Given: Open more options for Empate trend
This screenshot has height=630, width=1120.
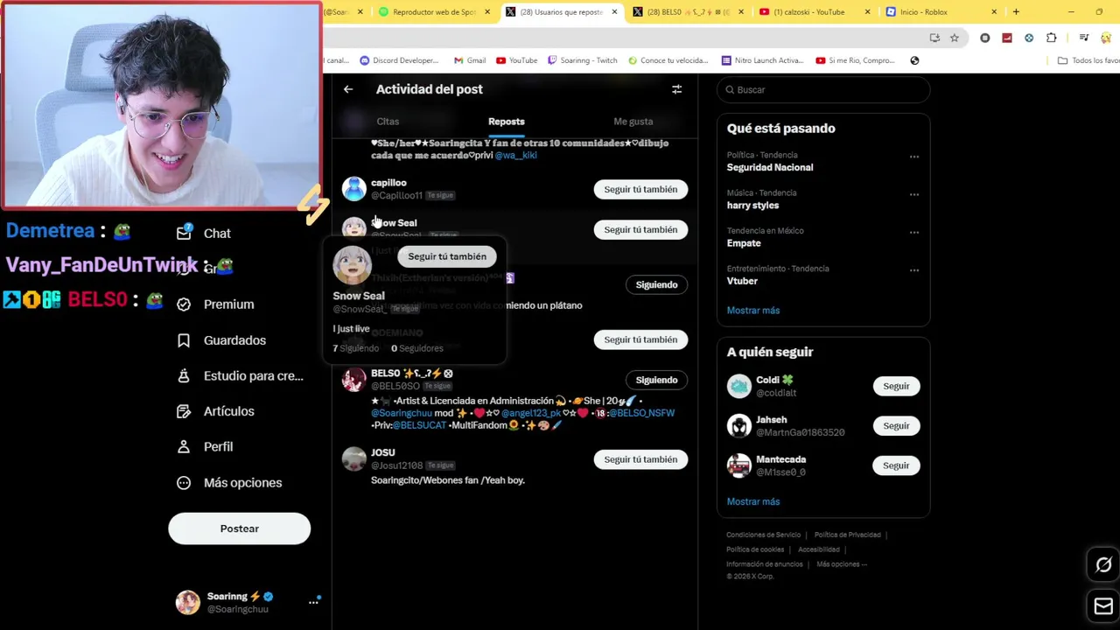Looking at the screenshot, I should pos(913,232).
